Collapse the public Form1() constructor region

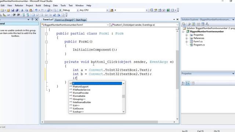tap(47, 42)
